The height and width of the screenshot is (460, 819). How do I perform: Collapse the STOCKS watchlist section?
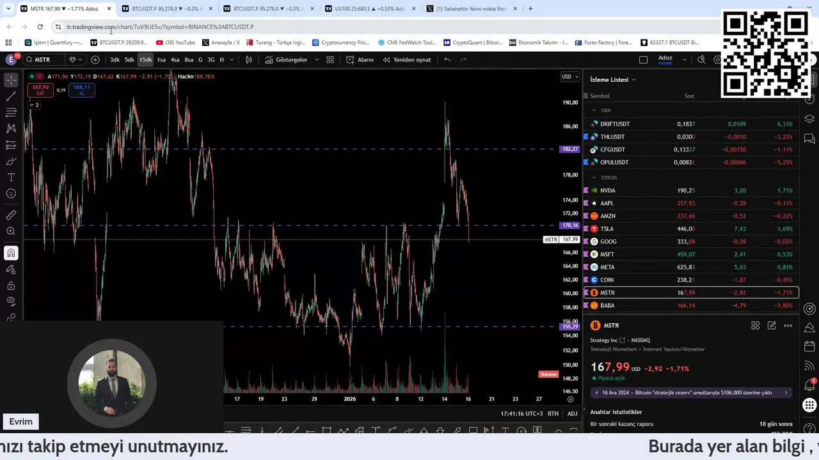pyautogui.click(x=594, y=178)
